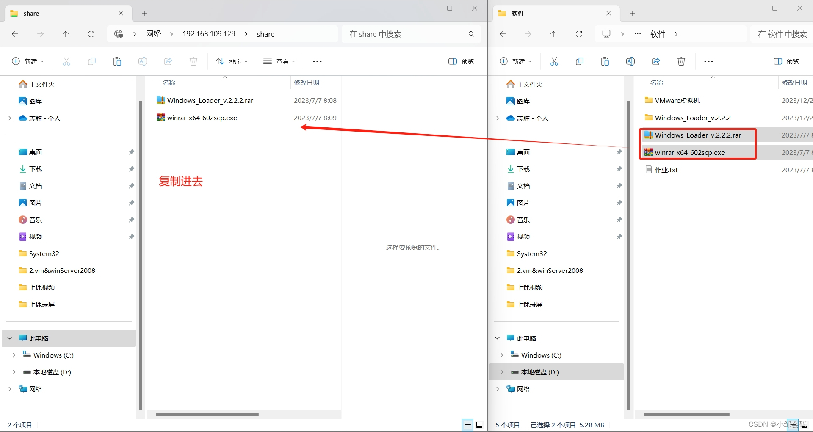The width and height of the screenshot is (813, 432).
Task: Expand Windows (C:) in share window sidebar
Action: (x=14, y=355)
